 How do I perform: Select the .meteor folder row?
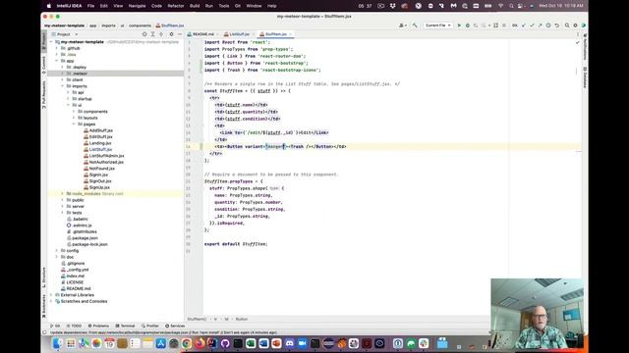[116, 74]
